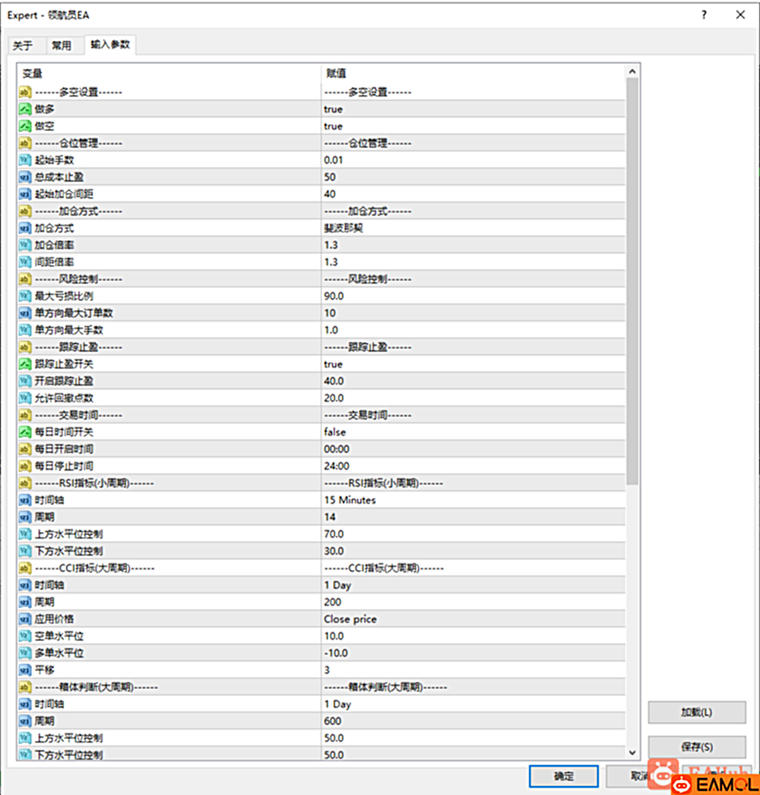Toggle the 每日时间开关 false value

(335, 432)
